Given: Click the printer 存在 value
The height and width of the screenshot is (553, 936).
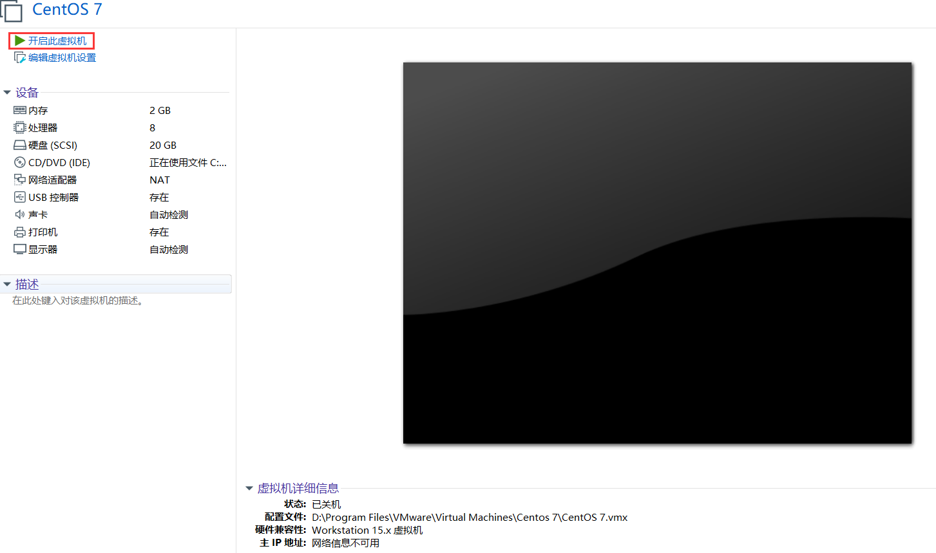Looking at the screenshot, I should [159, 232].
